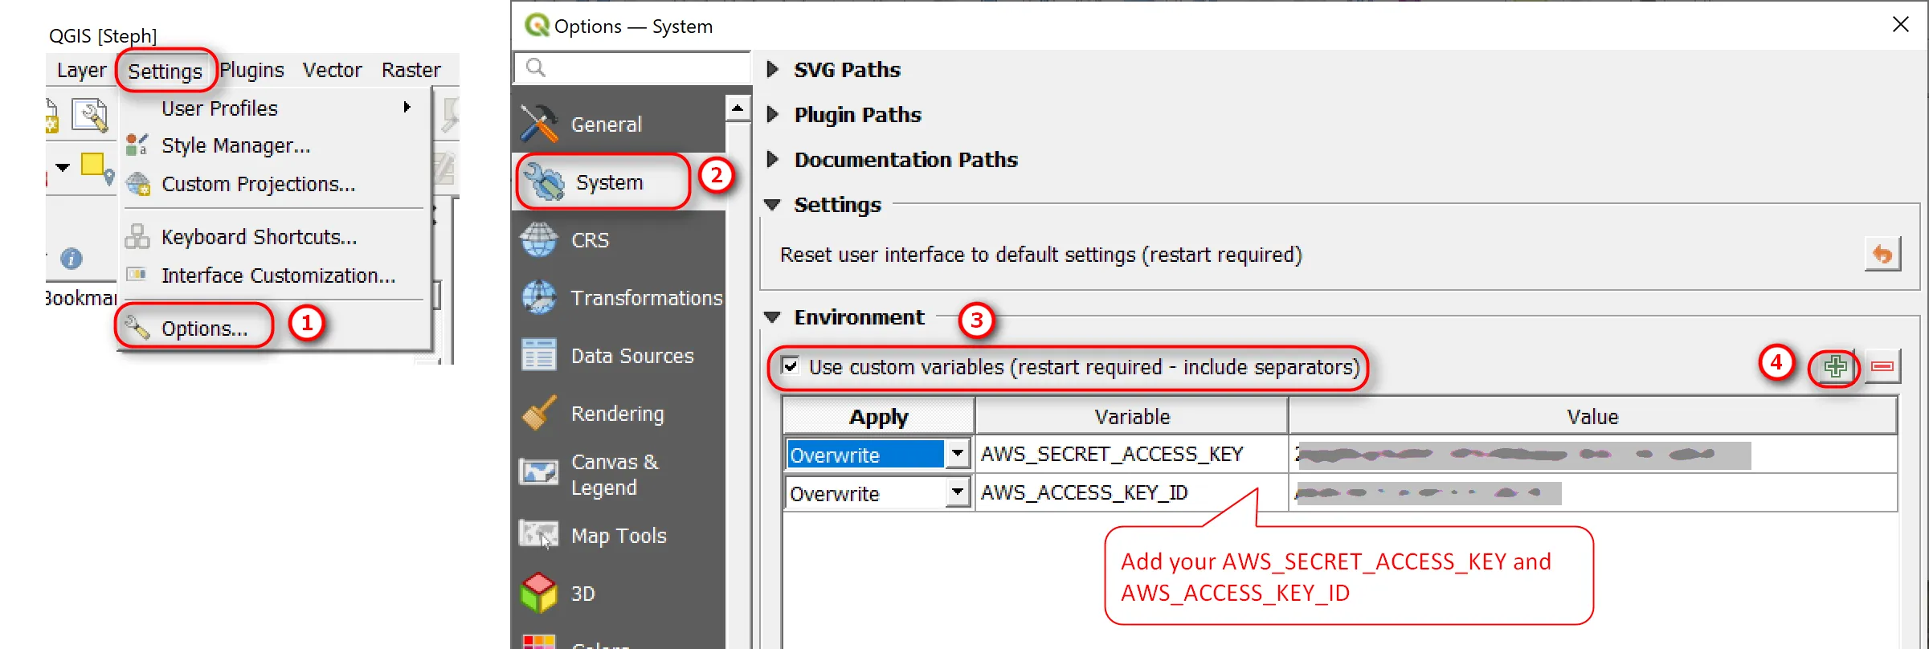Screen dimensions: 1929x649
Task: Open Custom Projections... entry
Action: click(x=258, y=184)
